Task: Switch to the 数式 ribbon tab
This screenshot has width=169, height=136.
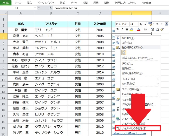Action: tap(62, 3)
